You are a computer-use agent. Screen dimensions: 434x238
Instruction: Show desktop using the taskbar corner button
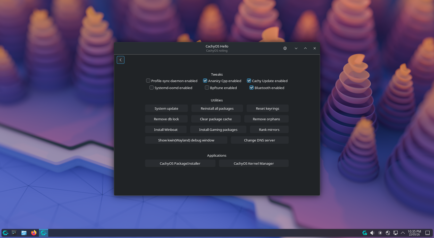point(428,233)
